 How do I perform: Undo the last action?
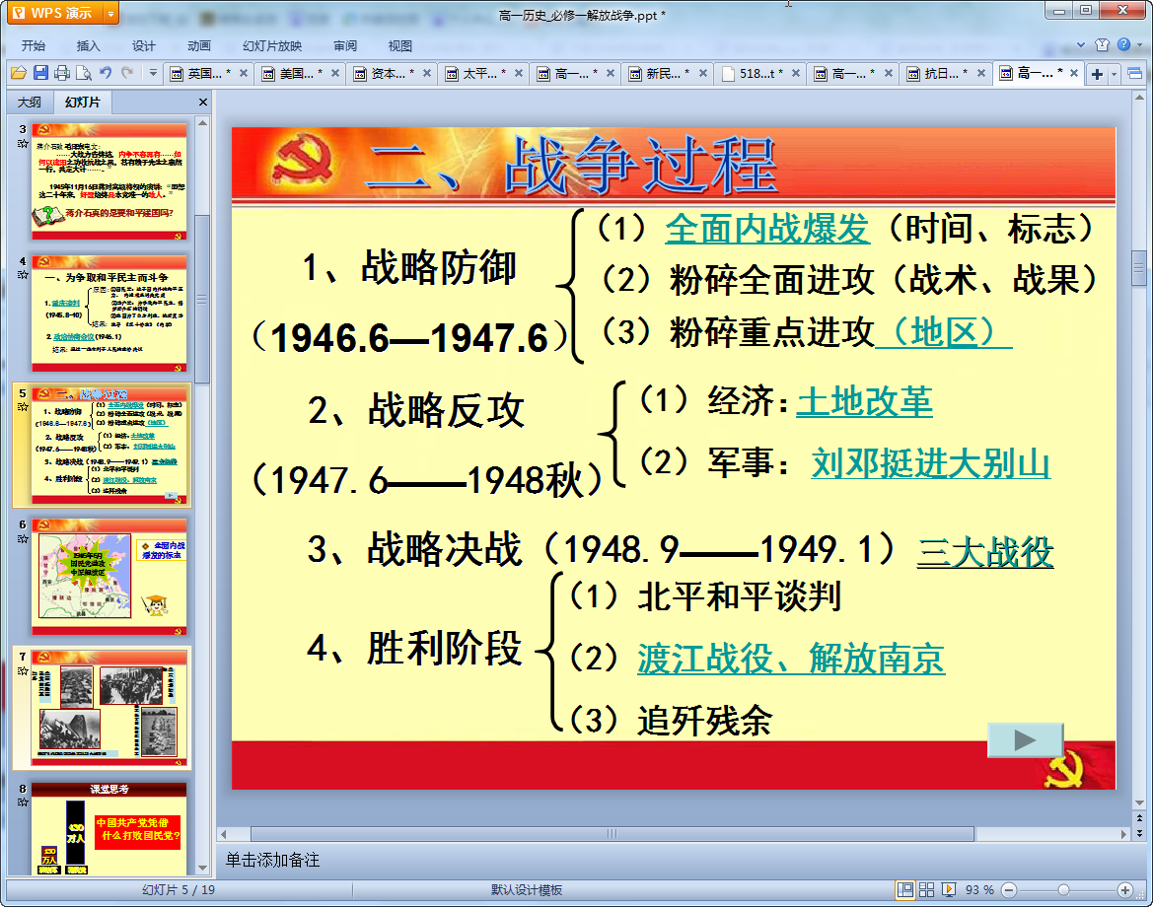pyautogui.click(x=106, y=73)
